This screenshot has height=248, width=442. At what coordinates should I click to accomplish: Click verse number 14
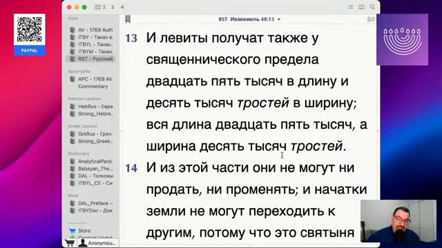(131, 168)
